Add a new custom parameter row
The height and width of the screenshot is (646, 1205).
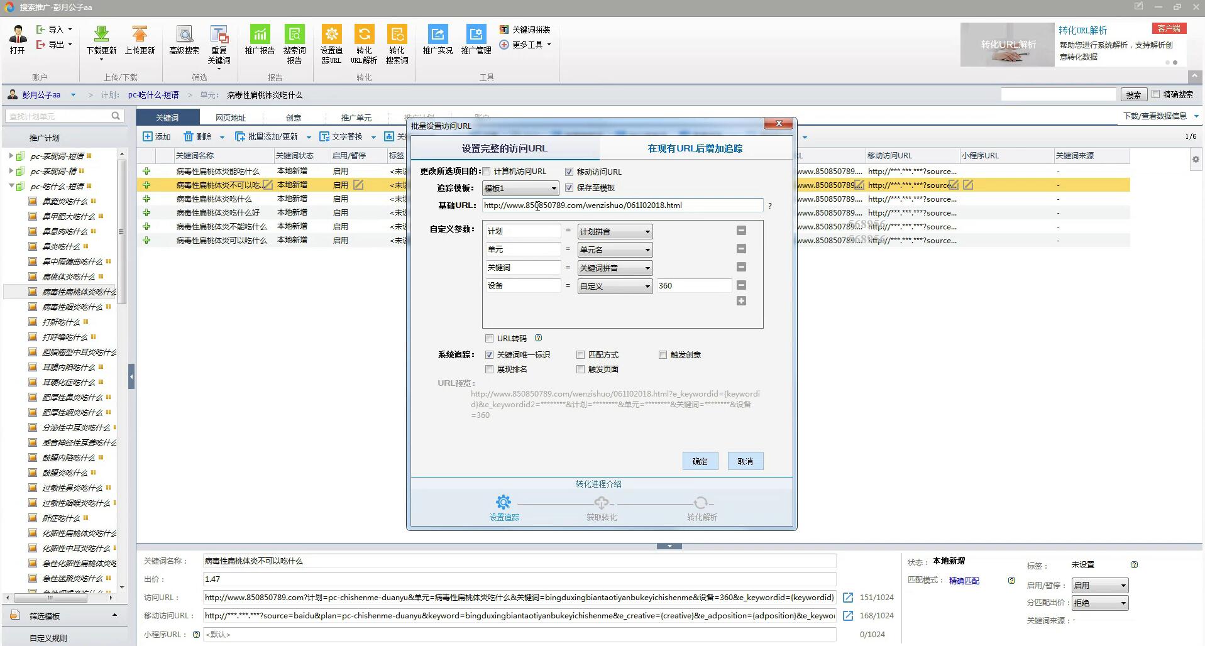pyautogui.click(x=741, y=302)
